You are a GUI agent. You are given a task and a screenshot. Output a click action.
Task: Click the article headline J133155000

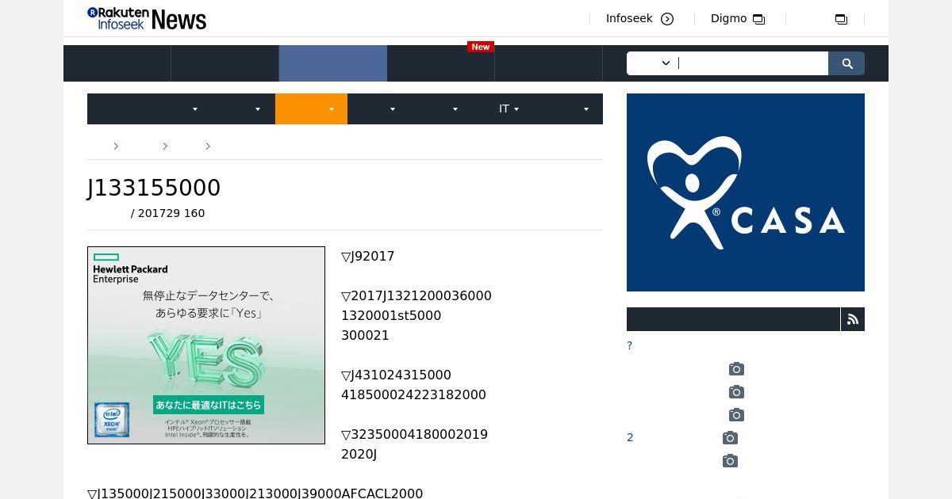[x=154, y=188]
